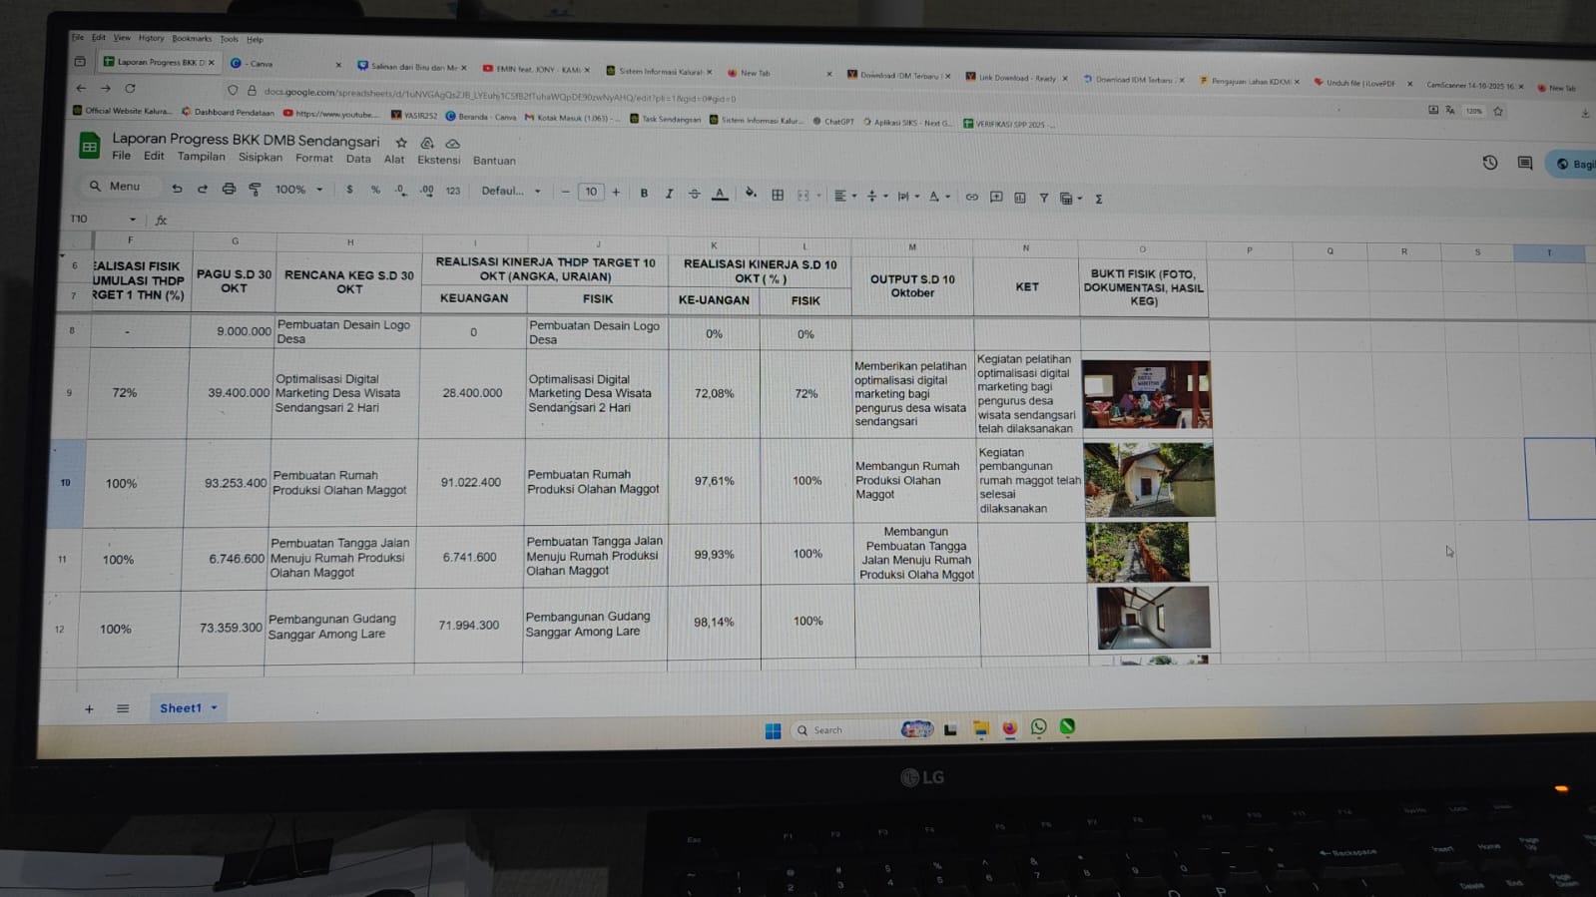Click the insert link icon
Screen dimensions: 1596x897
971,197
